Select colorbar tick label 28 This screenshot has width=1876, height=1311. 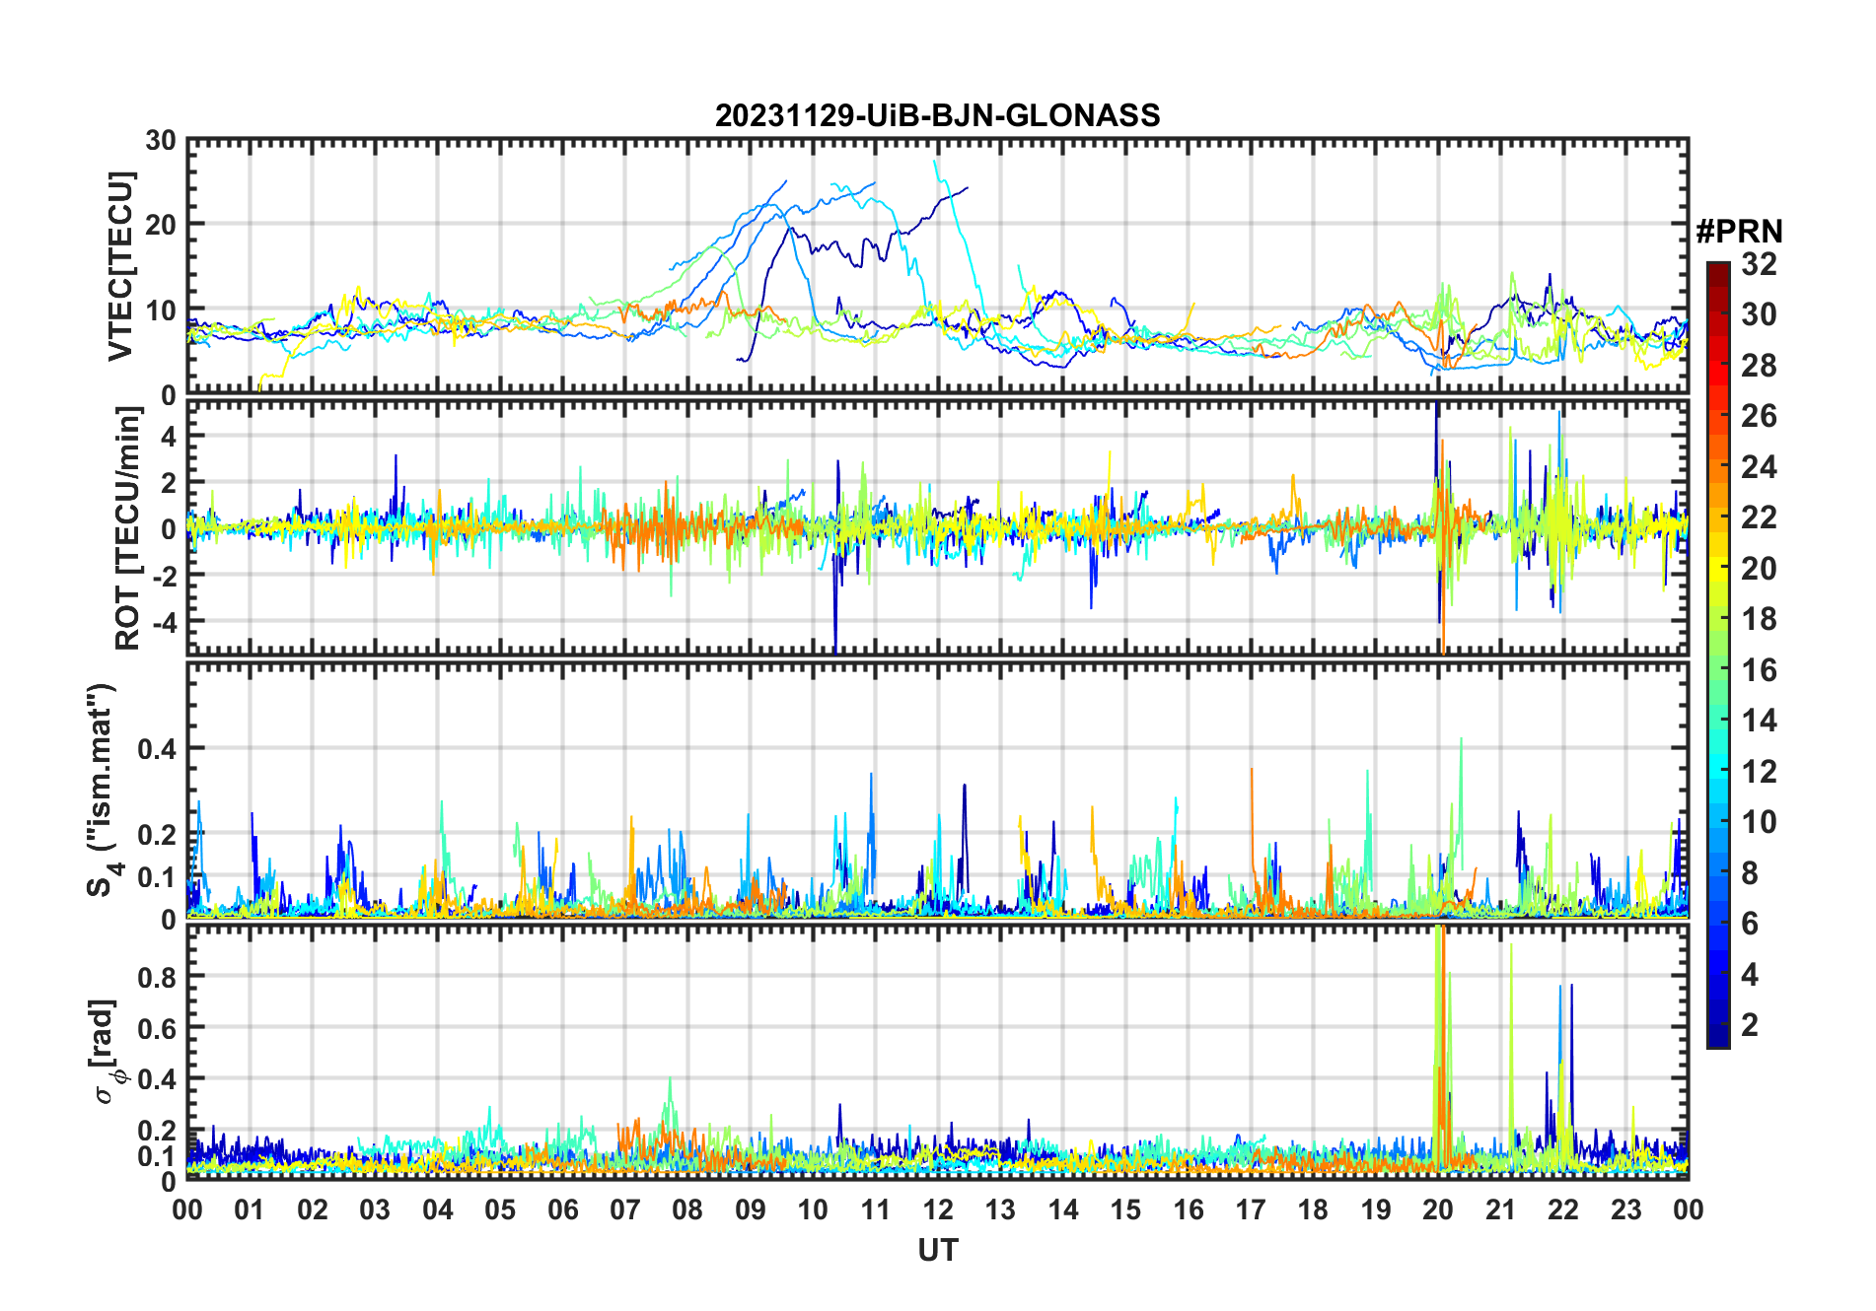(1759, 366)
